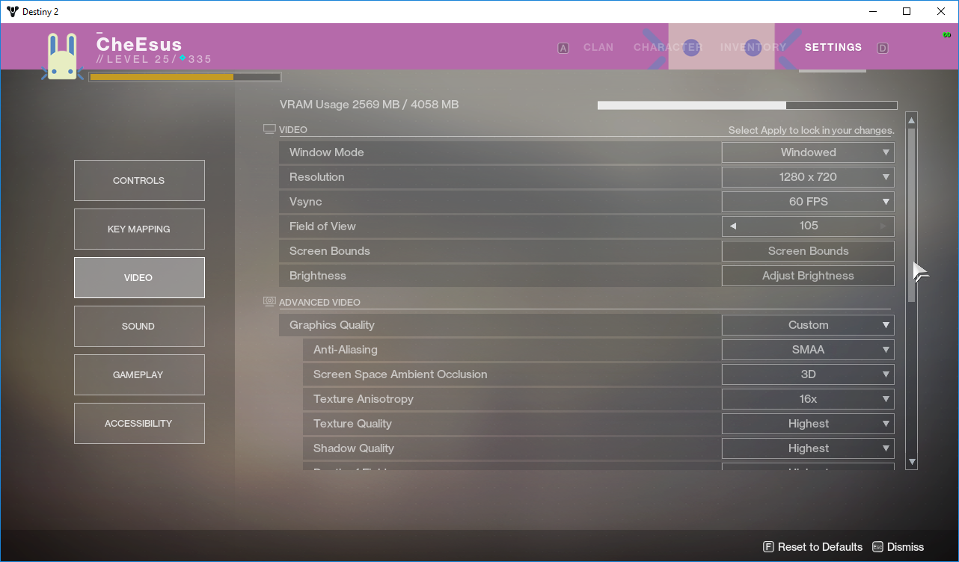
Task: Open the Window Mode dropdown
Action: pos(808,152)
